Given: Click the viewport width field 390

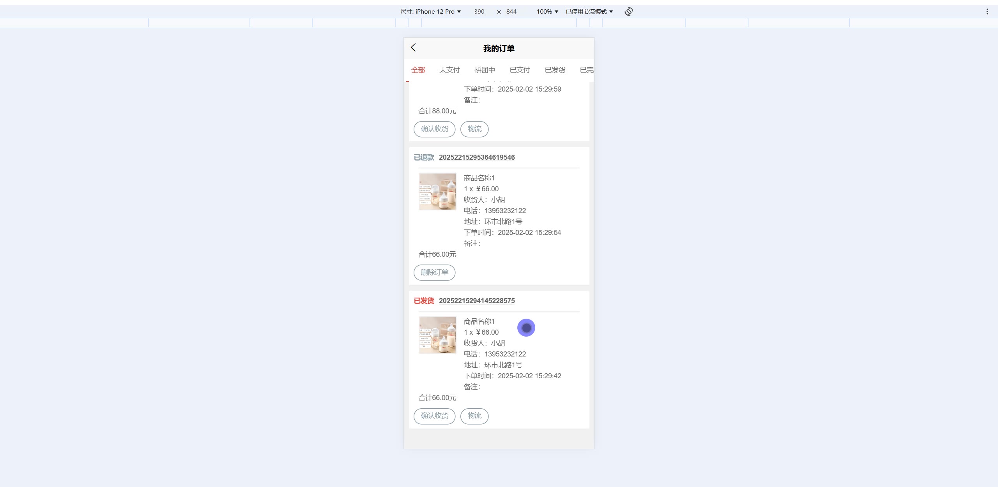Looking at the screenshot, I should pos(479,12).
